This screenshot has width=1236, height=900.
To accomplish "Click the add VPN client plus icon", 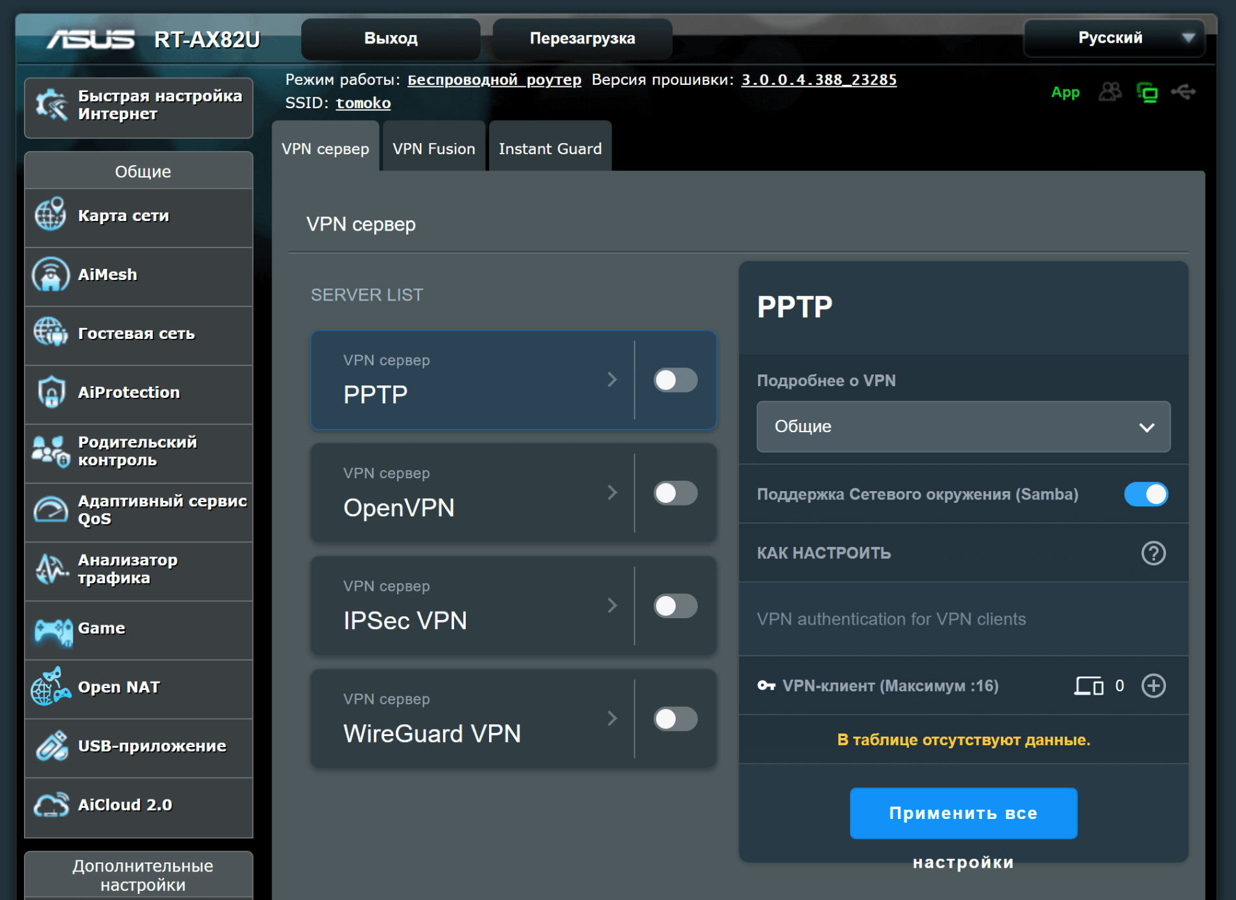I will (1153, 686).
